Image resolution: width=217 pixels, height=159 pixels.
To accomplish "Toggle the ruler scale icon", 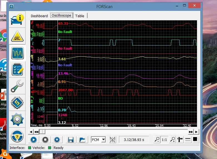I will (180, 140).
